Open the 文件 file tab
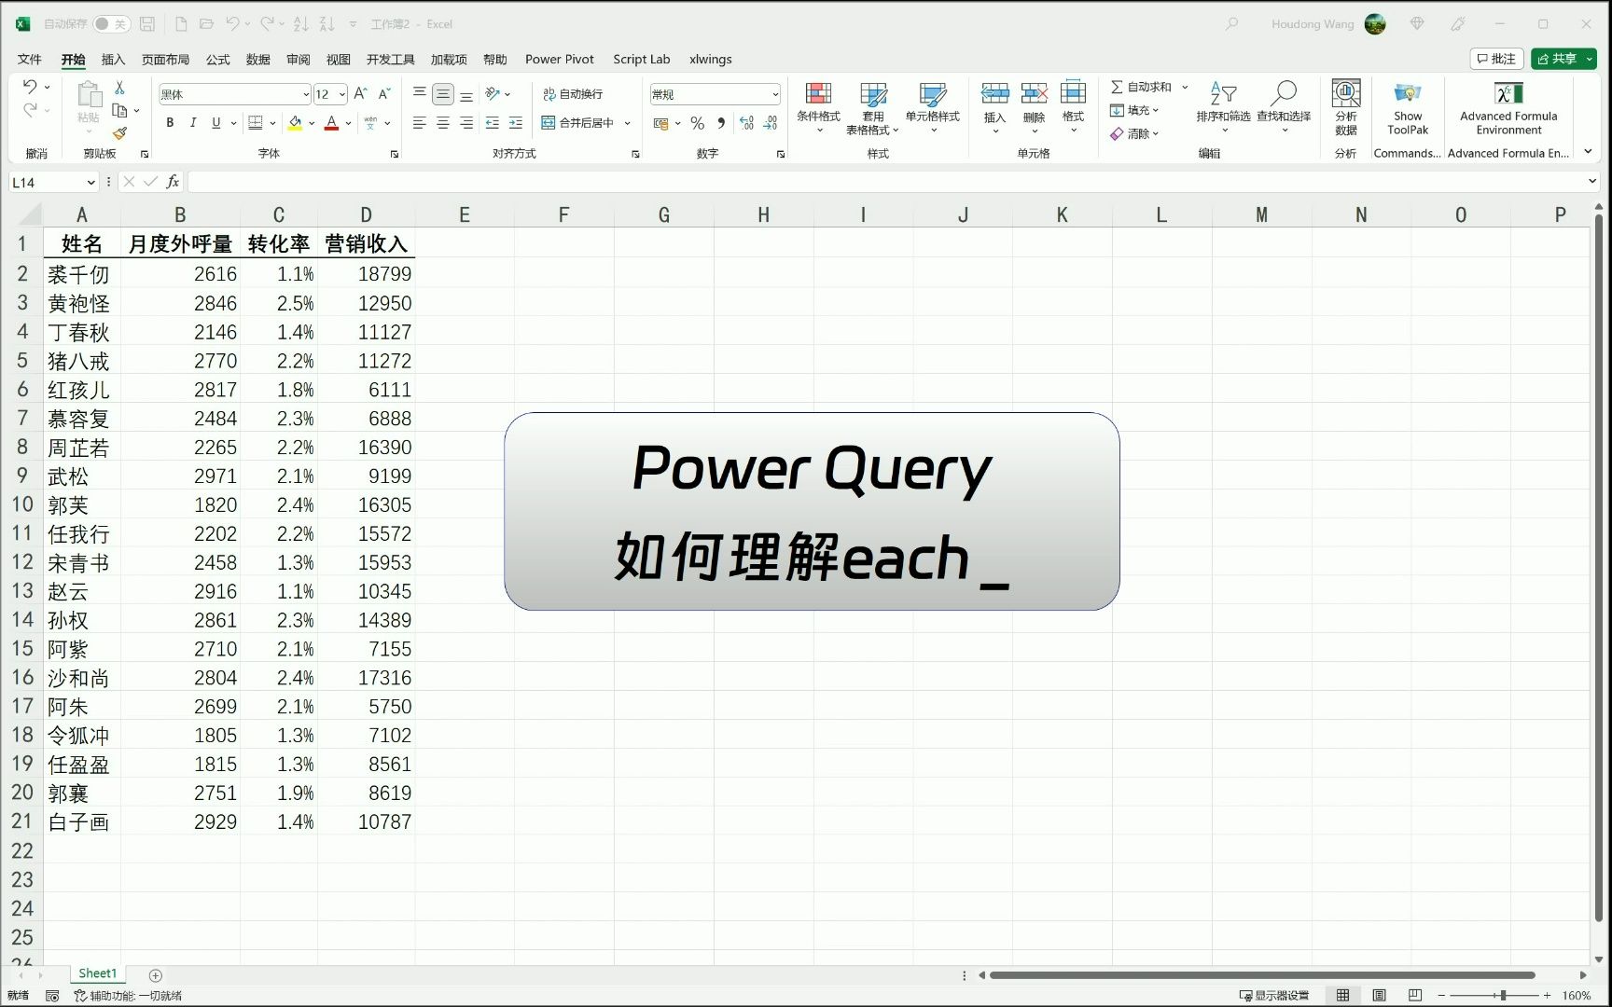This screenshot has width=1612, height=1007. coord(30,59)
